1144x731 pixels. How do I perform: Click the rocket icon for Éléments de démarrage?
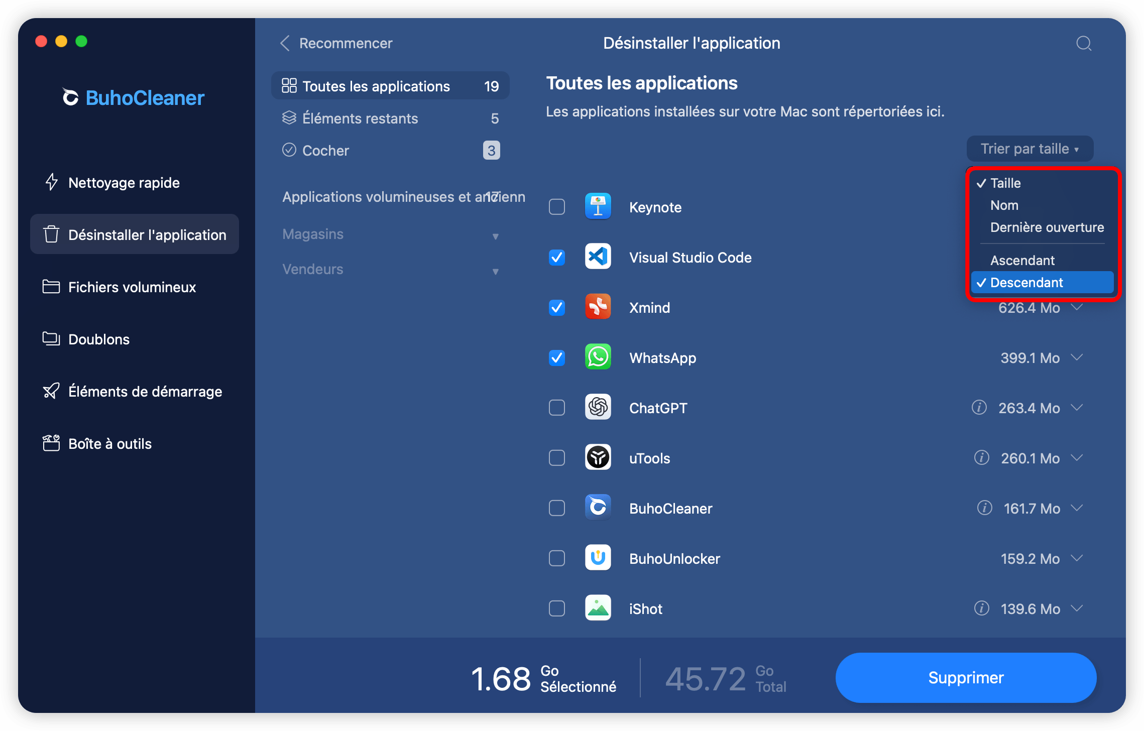(51, 391)
